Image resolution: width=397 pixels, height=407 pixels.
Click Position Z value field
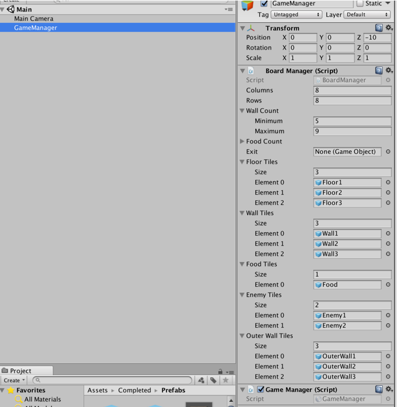(x=377, y=38)
